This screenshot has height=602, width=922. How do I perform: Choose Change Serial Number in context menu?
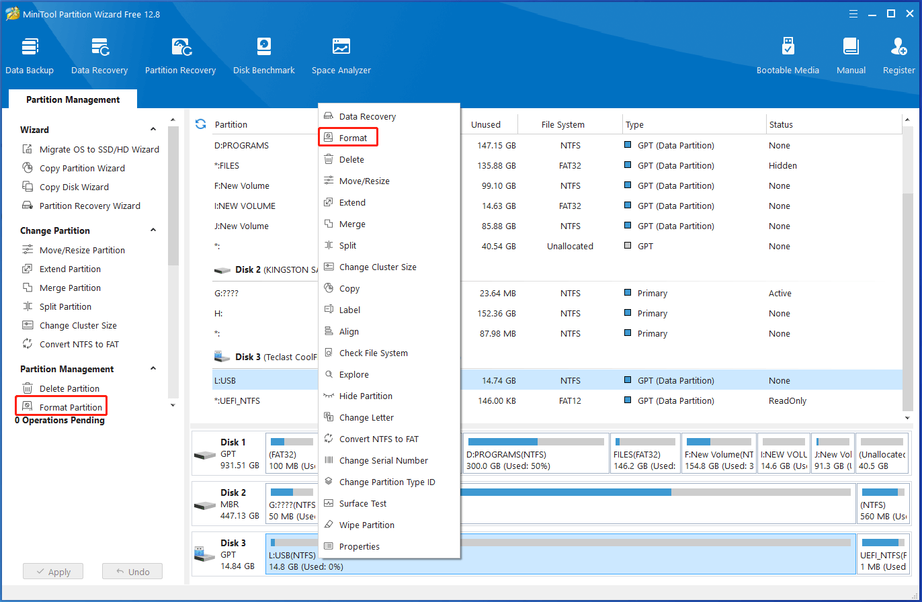389,460
